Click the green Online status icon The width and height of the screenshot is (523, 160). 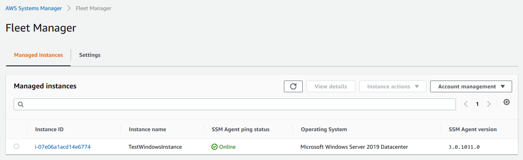(x=215, y=147)
